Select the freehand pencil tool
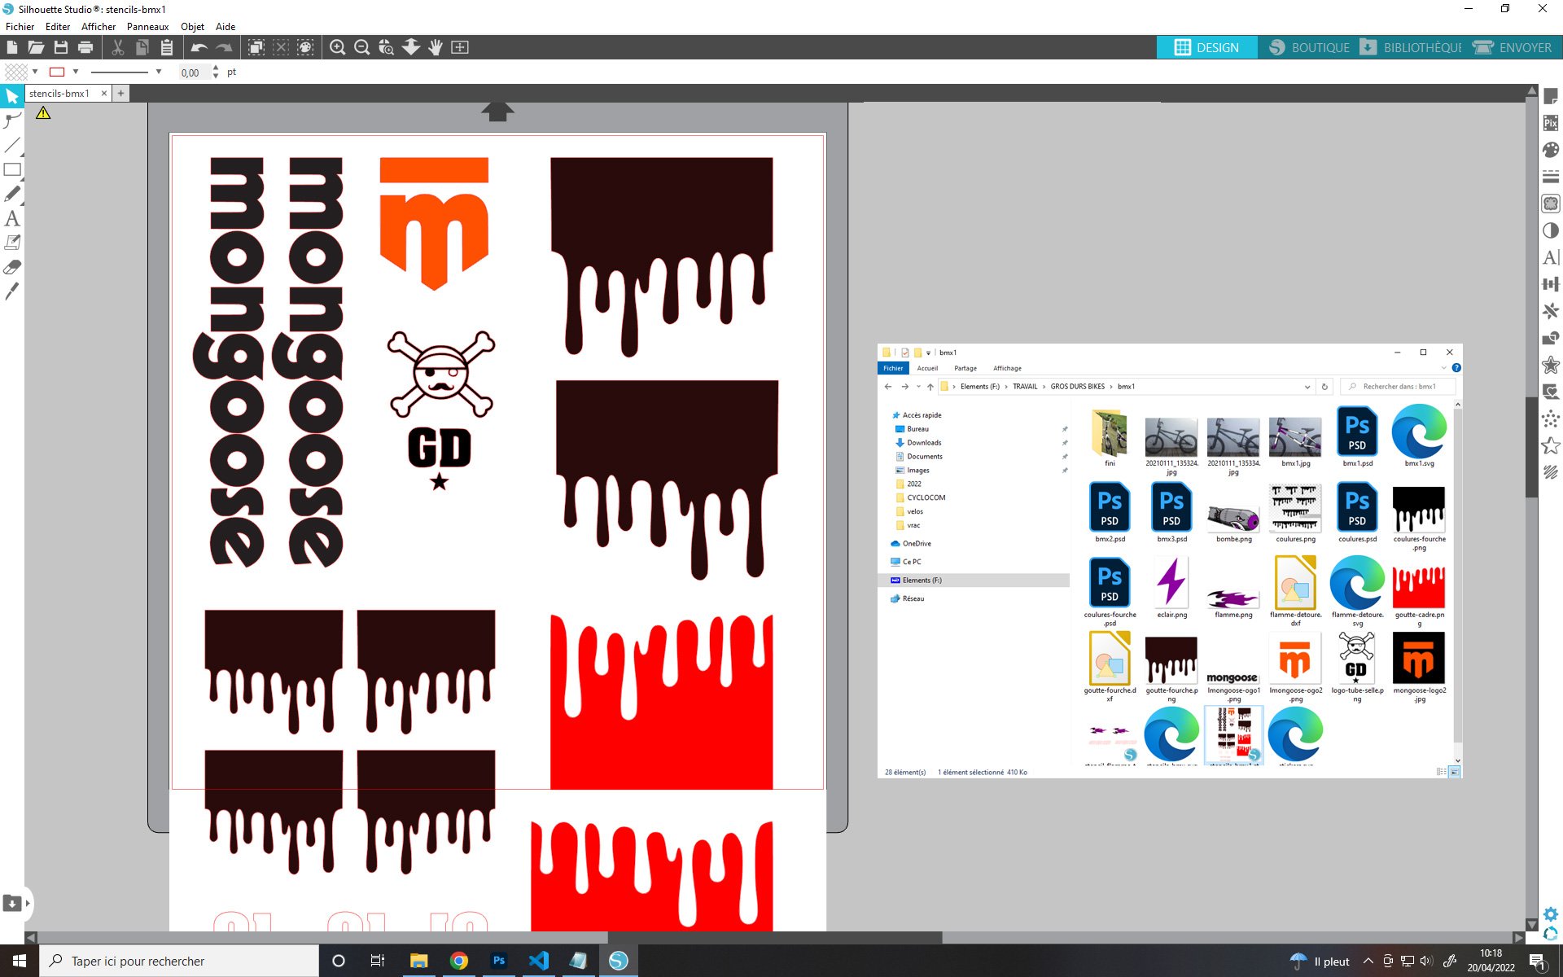The height and width of the screenshot is (977, 1563). point(12,194)
